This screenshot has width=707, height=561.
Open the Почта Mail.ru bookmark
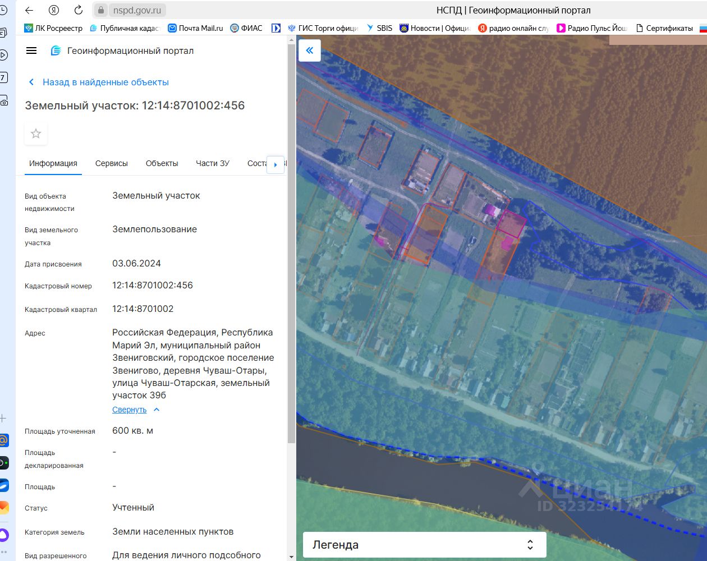click(195, 28)
